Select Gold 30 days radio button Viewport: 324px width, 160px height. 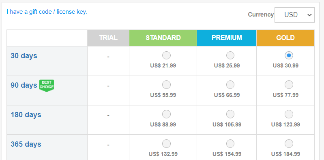pos(289,55)
